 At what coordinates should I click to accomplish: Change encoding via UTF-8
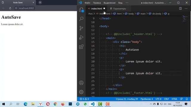[x=158, y=99]
